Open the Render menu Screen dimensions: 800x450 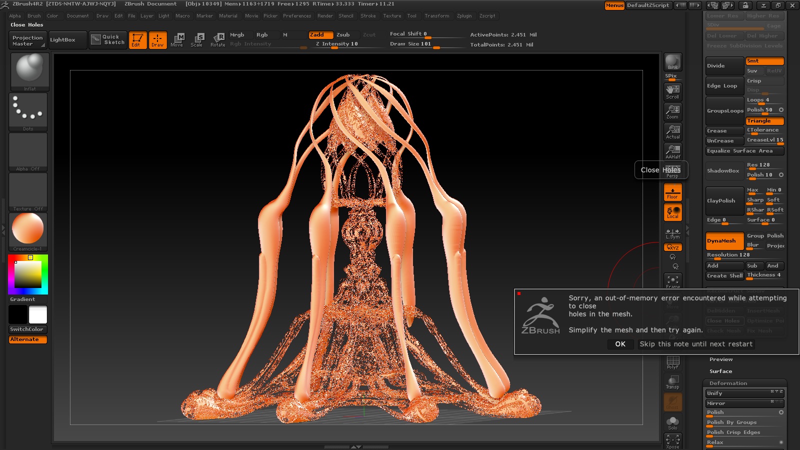point(325,16)
